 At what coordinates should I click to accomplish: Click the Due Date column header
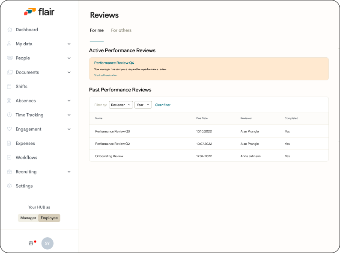pyautogui.click(x=202, y=118)
